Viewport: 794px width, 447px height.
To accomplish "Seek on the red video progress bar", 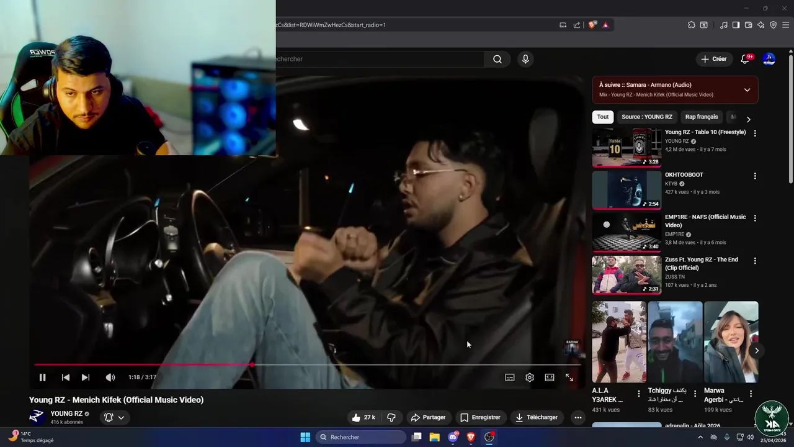I will point(308,364).
